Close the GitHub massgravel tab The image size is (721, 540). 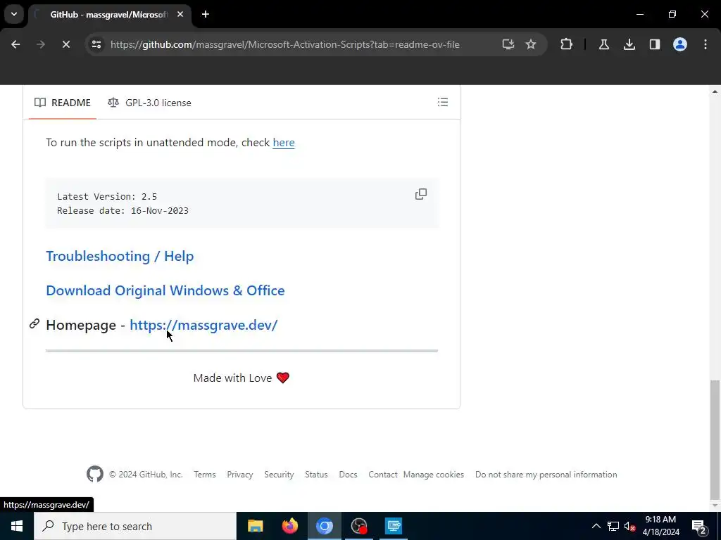180,14
